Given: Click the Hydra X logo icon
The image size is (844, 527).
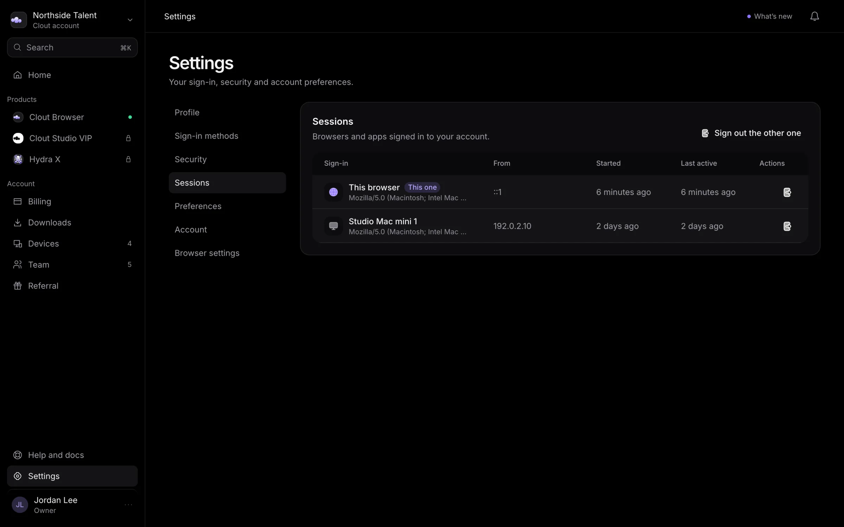Looking at the screenshot, I should pos(18,159).
